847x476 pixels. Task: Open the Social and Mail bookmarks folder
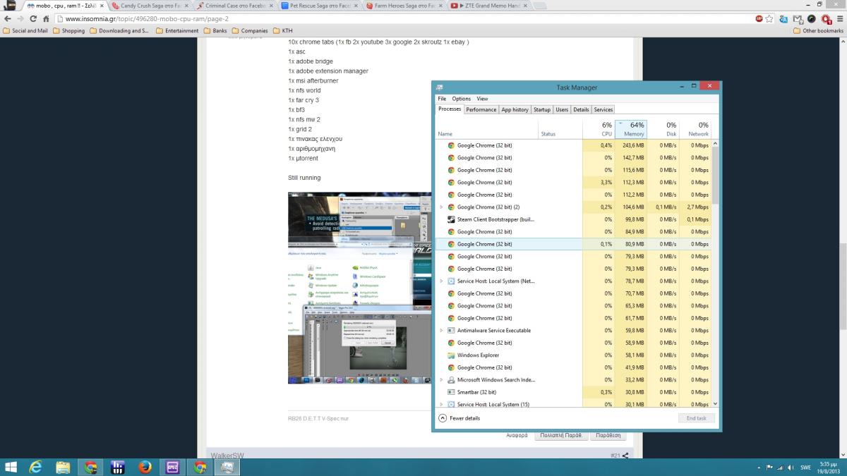point(25,31)
